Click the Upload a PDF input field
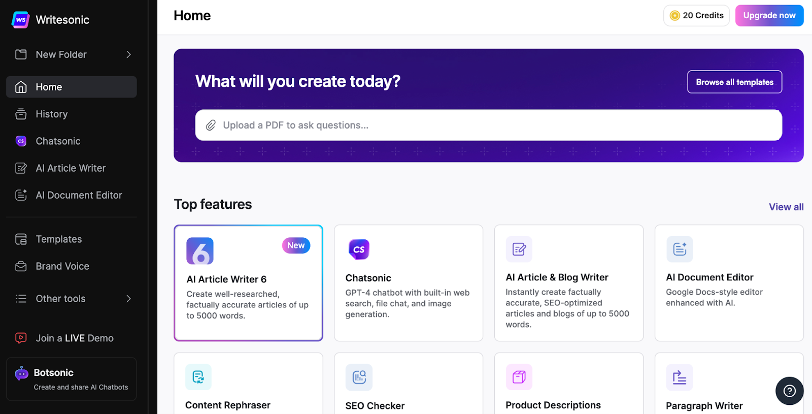The width and height of the screenshot is (812, 414). [489, 125]
